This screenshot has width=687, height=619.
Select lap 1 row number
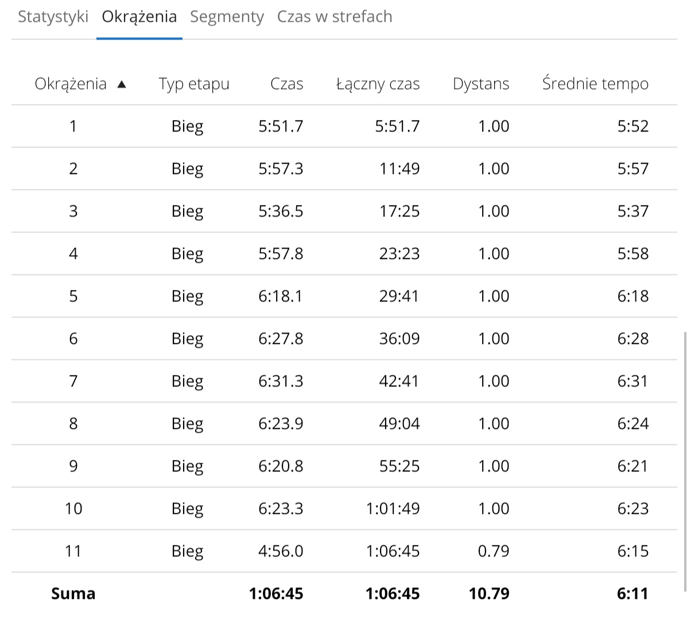click(x=73, y=126)
